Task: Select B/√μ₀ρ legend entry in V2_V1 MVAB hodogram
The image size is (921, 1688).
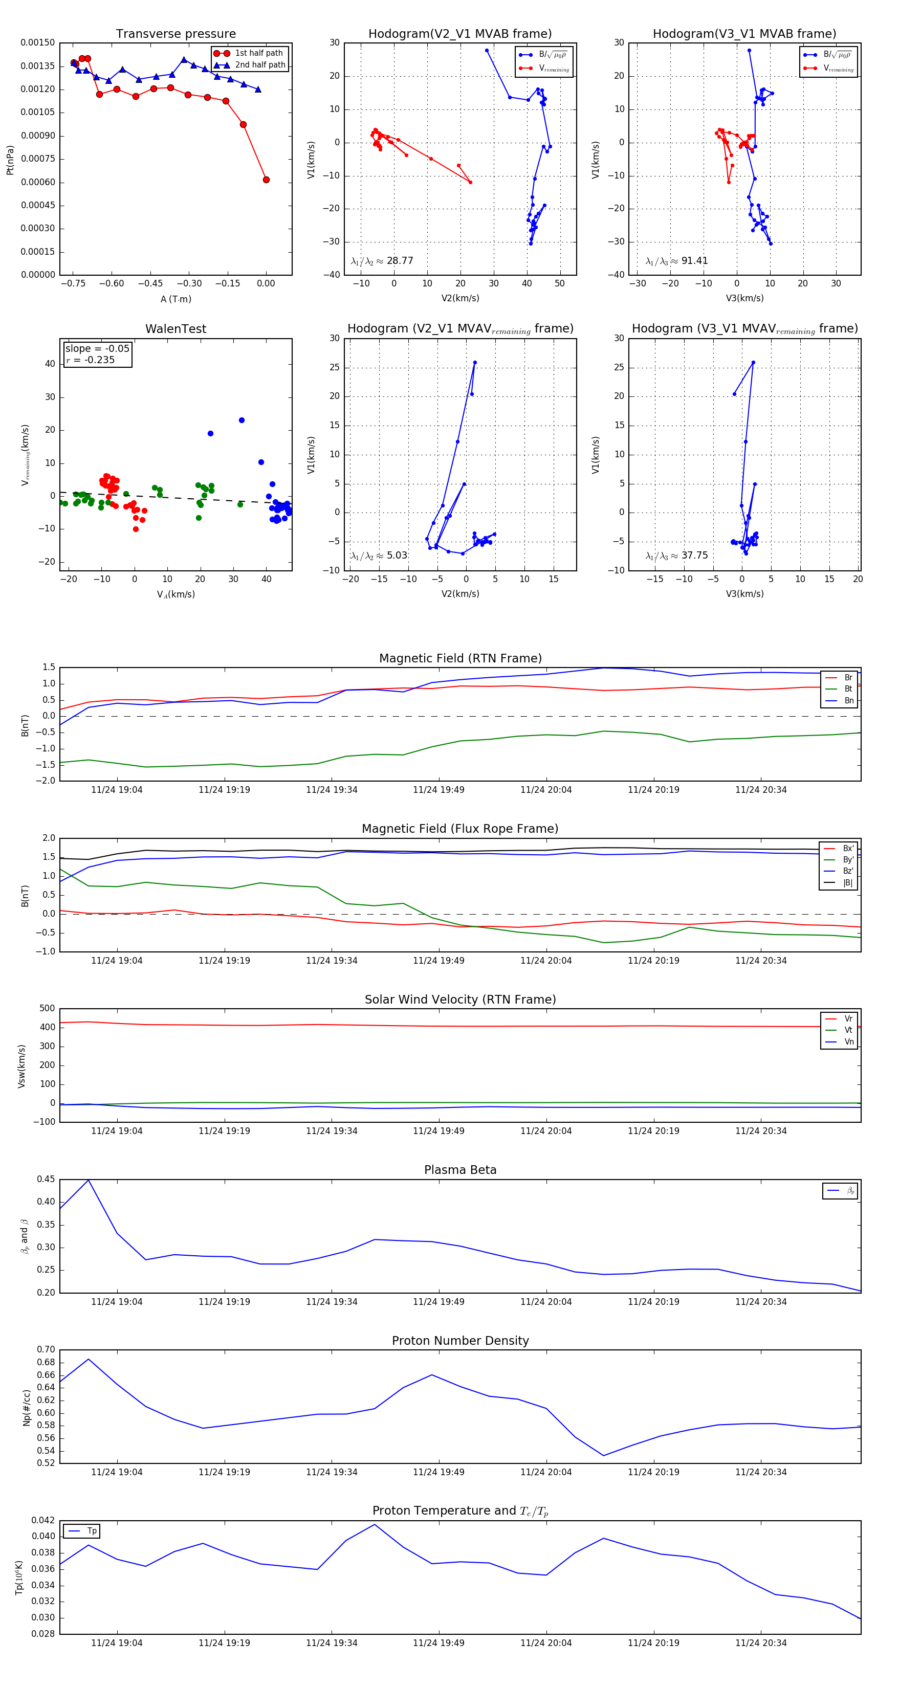Action: tap(544, 55)
